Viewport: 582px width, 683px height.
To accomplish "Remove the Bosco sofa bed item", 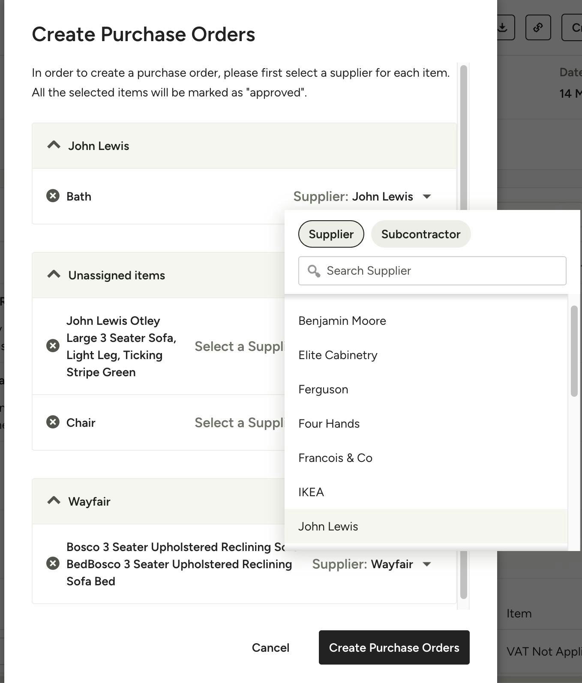I will pyautogui.click(x=53, y=563).
